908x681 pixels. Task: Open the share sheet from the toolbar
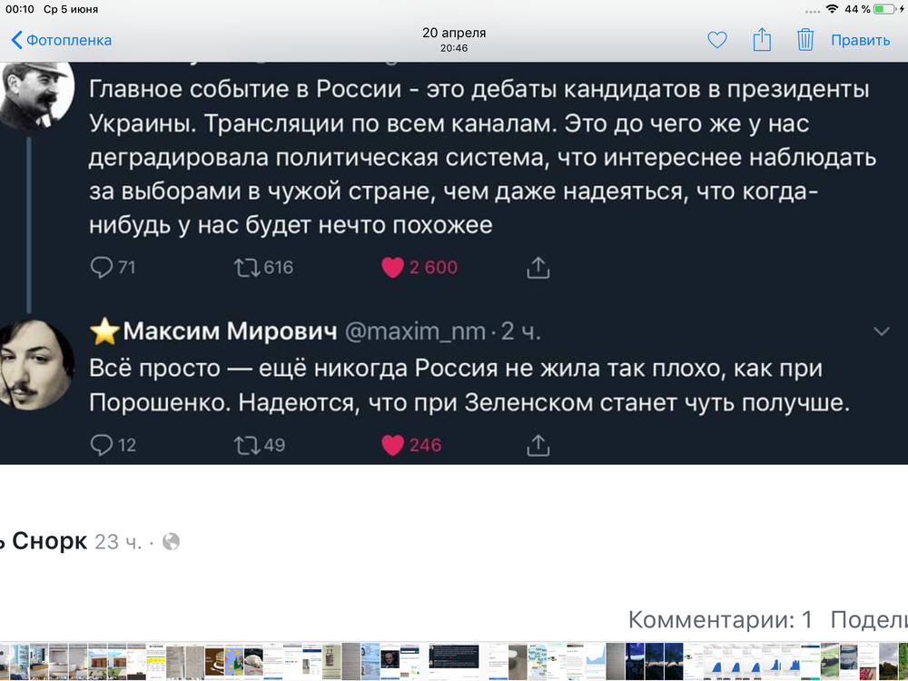tap(761, 39)
